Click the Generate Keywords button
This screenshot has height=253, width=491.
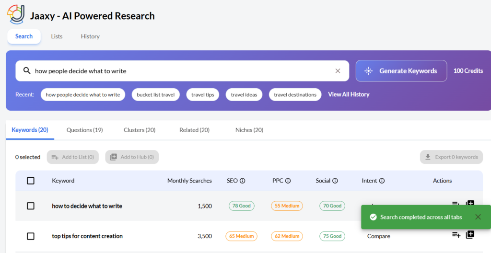(x=401, y=71)
